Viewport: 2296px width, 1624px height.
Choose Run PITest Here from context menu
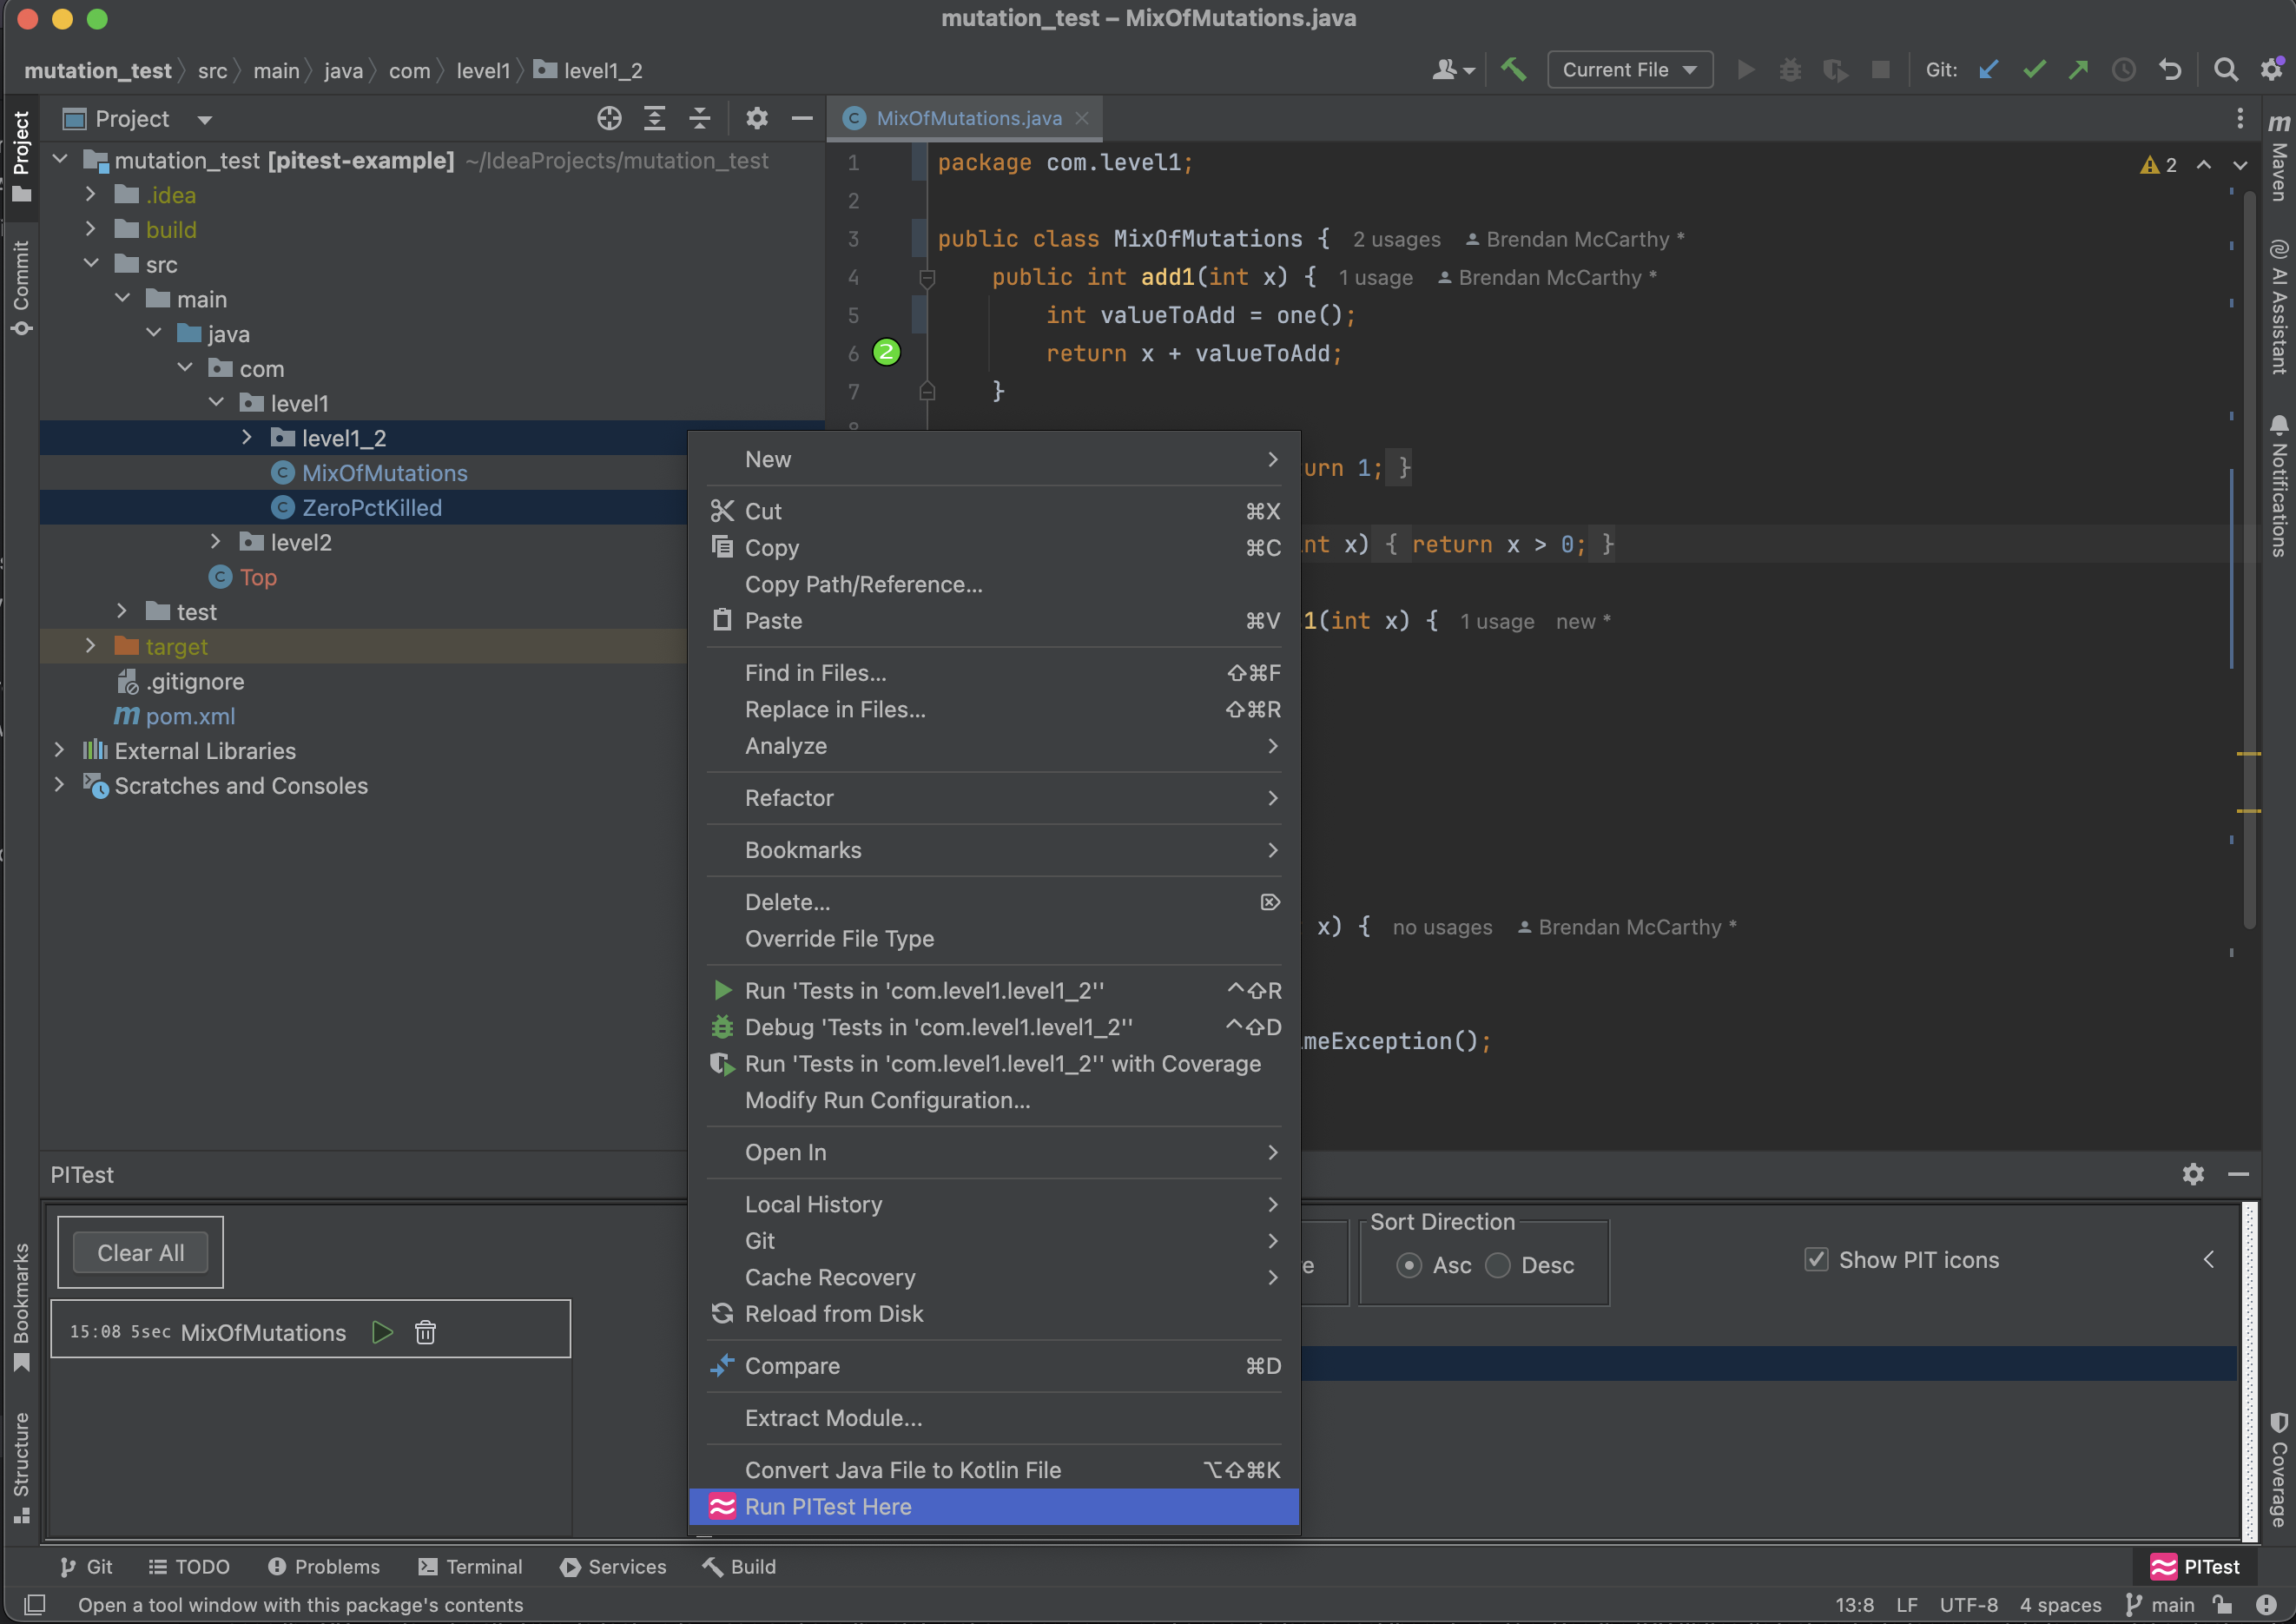coord(994,1506)
